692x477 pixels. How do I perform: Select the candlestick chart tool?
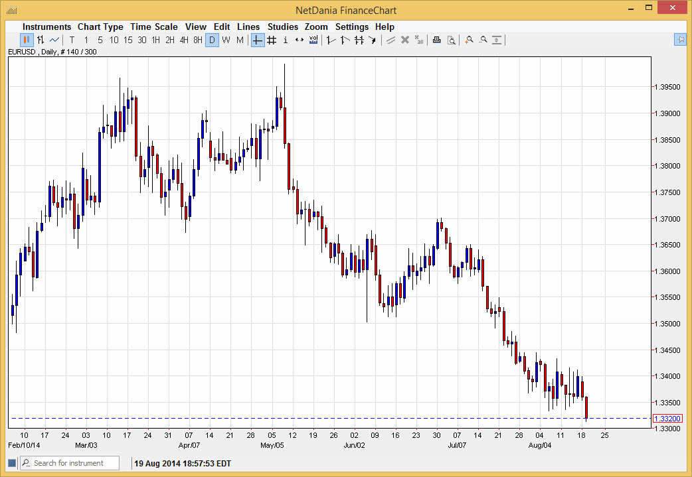tap(25, 40)
